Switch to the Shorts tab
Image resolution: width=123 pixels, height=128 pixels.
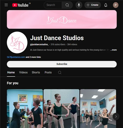36,72
